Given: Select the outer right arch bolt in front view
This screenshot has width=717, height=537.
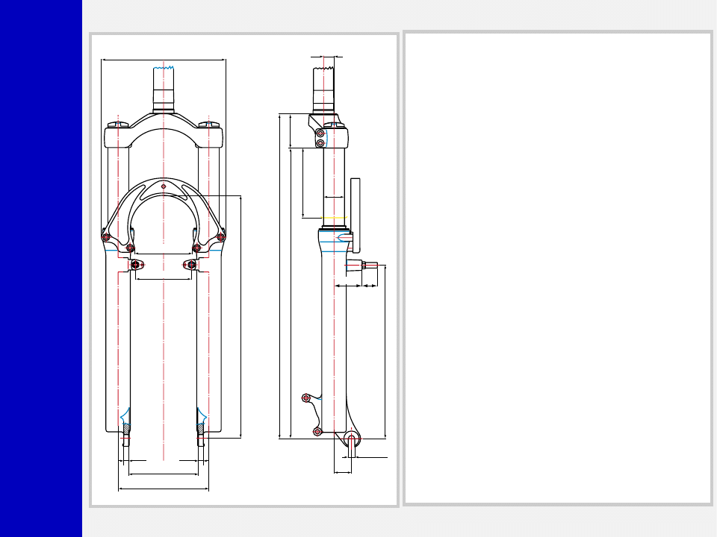Looking at the screenshot, I should (x=220, y=237).
